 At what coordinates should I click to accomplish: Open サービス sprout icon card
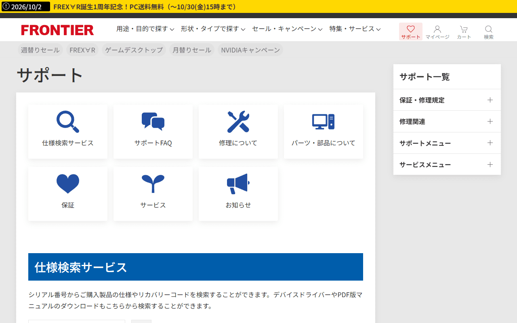coord(153,194)
